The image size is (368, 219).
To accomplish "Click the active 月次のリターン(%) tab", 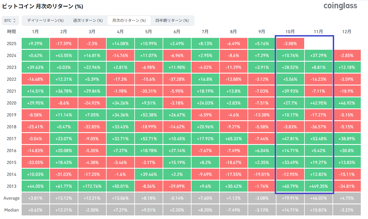I will click(129, 20).
